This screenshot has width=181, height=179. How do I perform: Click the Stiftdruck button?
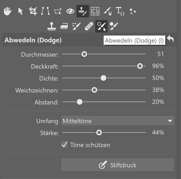point(118,165)
